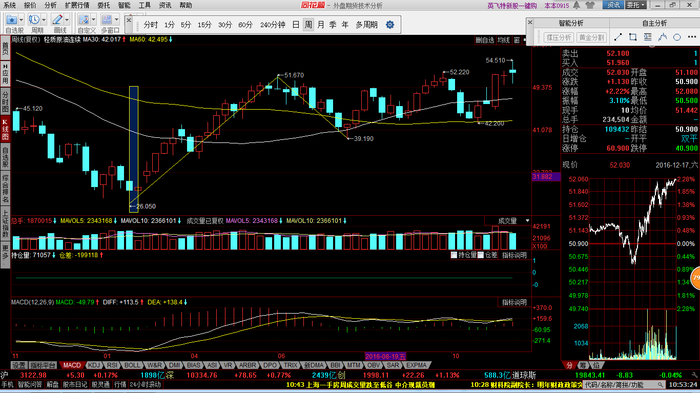Select the line segment drawing tool
700x393 pixels.
point(618,37)
